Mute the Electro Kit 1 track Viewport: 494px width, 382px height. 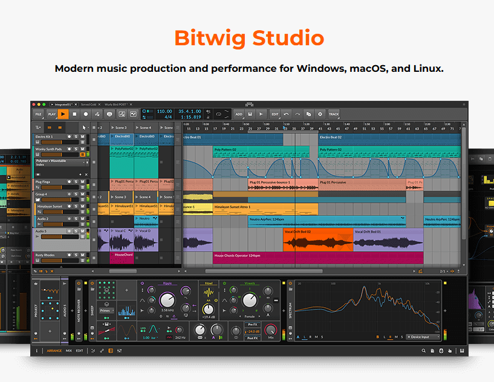(x=83, y=137)
